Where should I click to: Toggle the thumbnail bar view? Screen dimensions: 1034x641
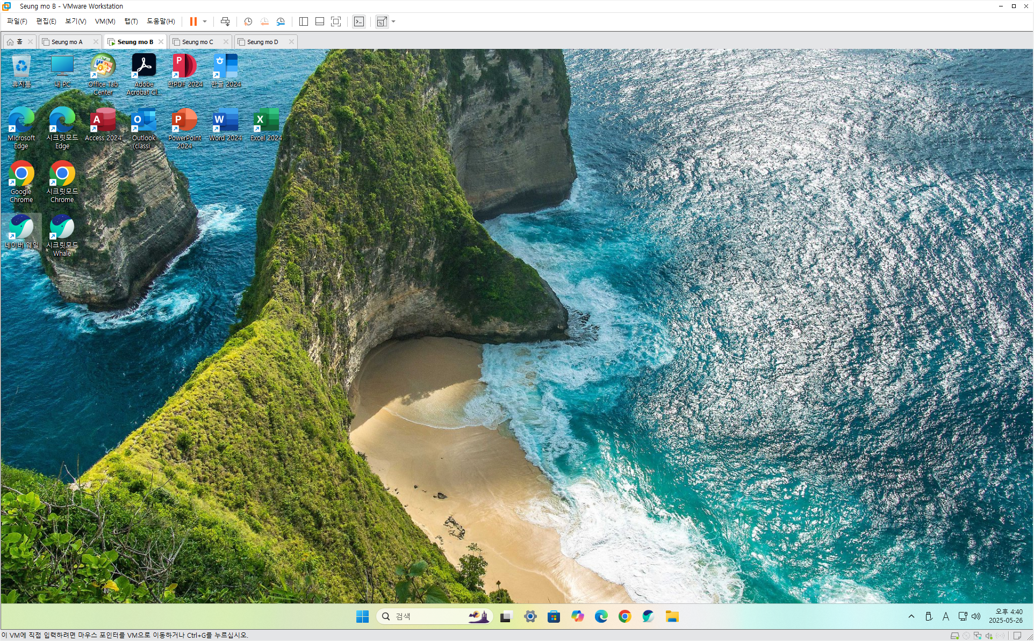pos(320,21)
